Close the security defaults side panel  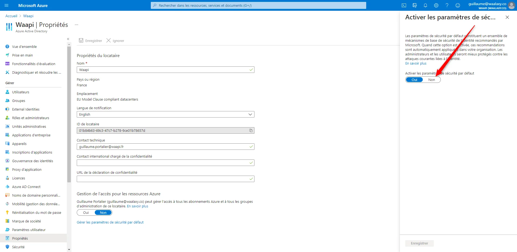[x=507, y=17]
